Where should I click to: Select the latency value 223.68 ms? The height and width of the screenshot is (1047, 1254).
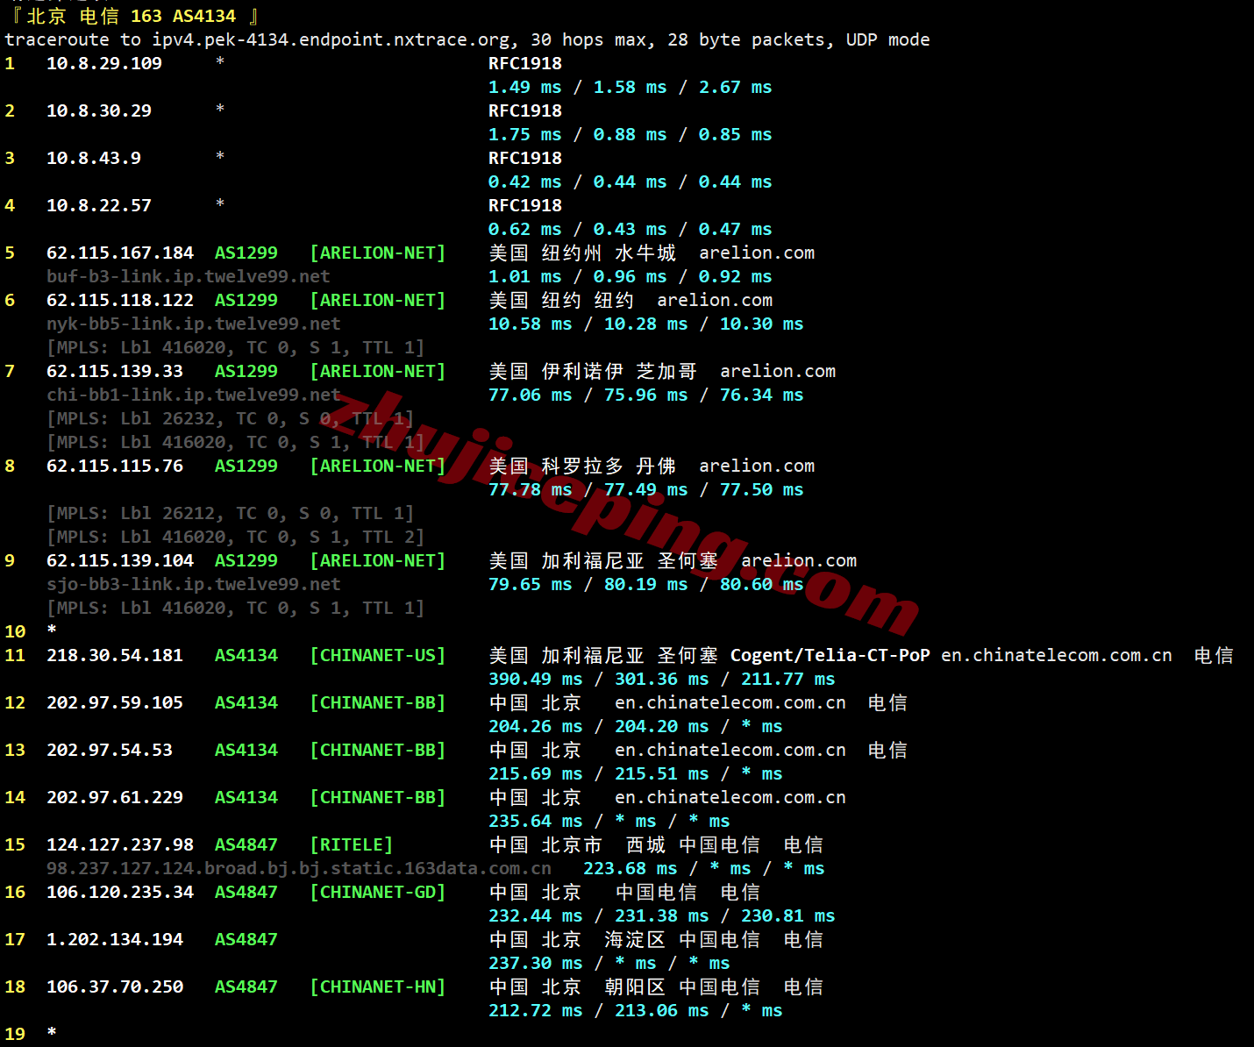point(631,868)
